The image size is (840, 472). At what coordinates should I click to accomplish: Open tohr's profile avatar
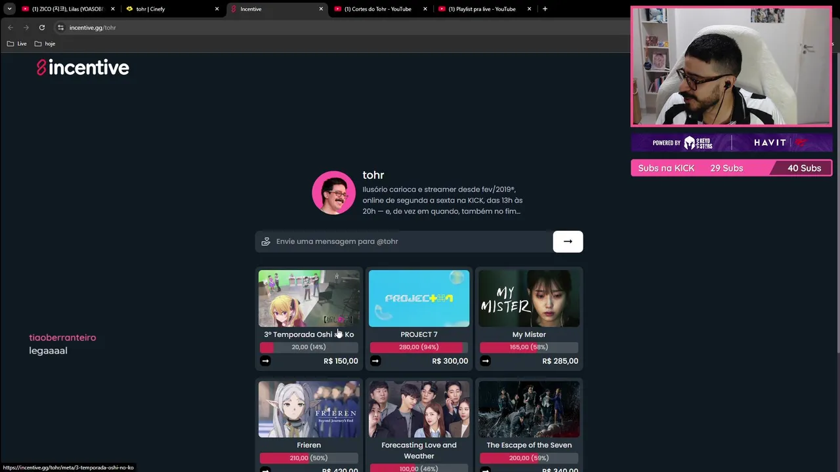pos(333,193)
